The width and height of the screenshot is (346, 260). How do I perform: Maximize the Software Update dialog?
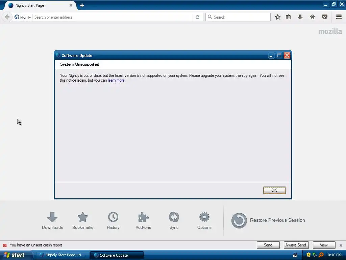pos(279,56)
